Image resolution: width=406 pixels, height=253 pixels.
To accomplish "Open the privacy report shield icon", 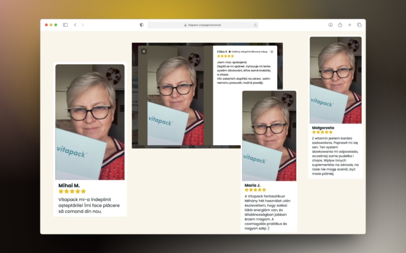I will click(x=142, y=25).
